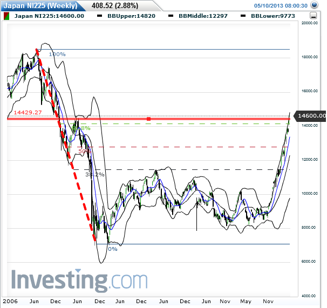Select the Japan NI225 (Weekly) tab
The image size is (327, 308).
[40, 5]
